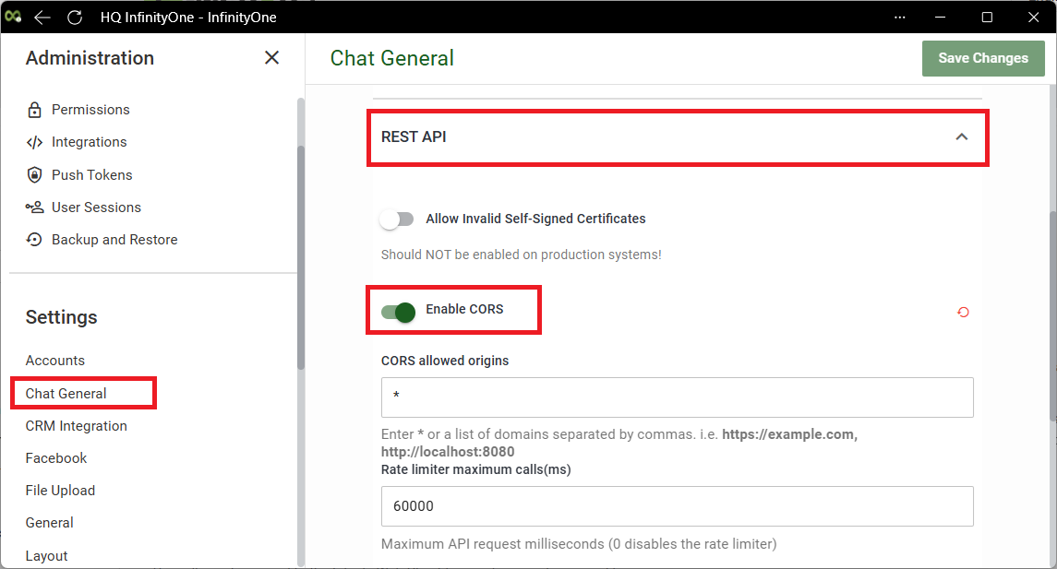Click the 'Settings' section heading
Viewport: 1057px width, 569px height.
click(x=61, y=317)
